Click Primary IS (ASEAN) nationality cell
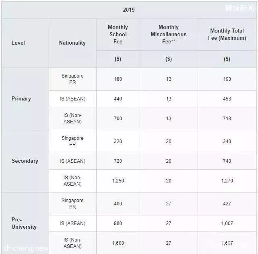258x254 pixels. click(72, 99)
